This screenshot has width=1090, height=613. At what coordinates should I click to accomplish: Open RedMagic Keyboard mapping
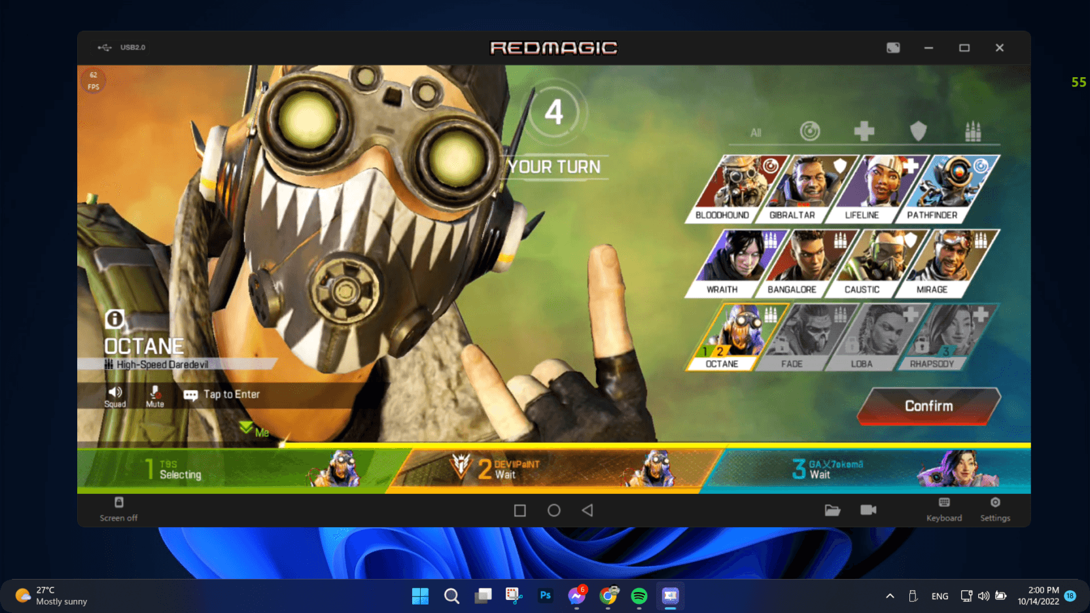[x=944, y=509]
